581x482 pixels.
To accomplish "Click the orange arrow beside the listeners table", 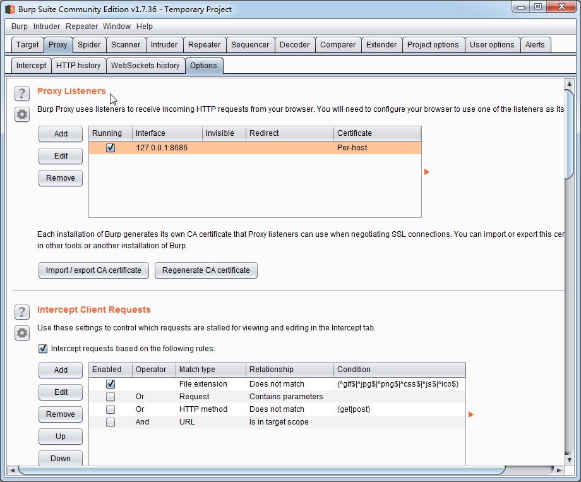I will [x=426, y=172].
